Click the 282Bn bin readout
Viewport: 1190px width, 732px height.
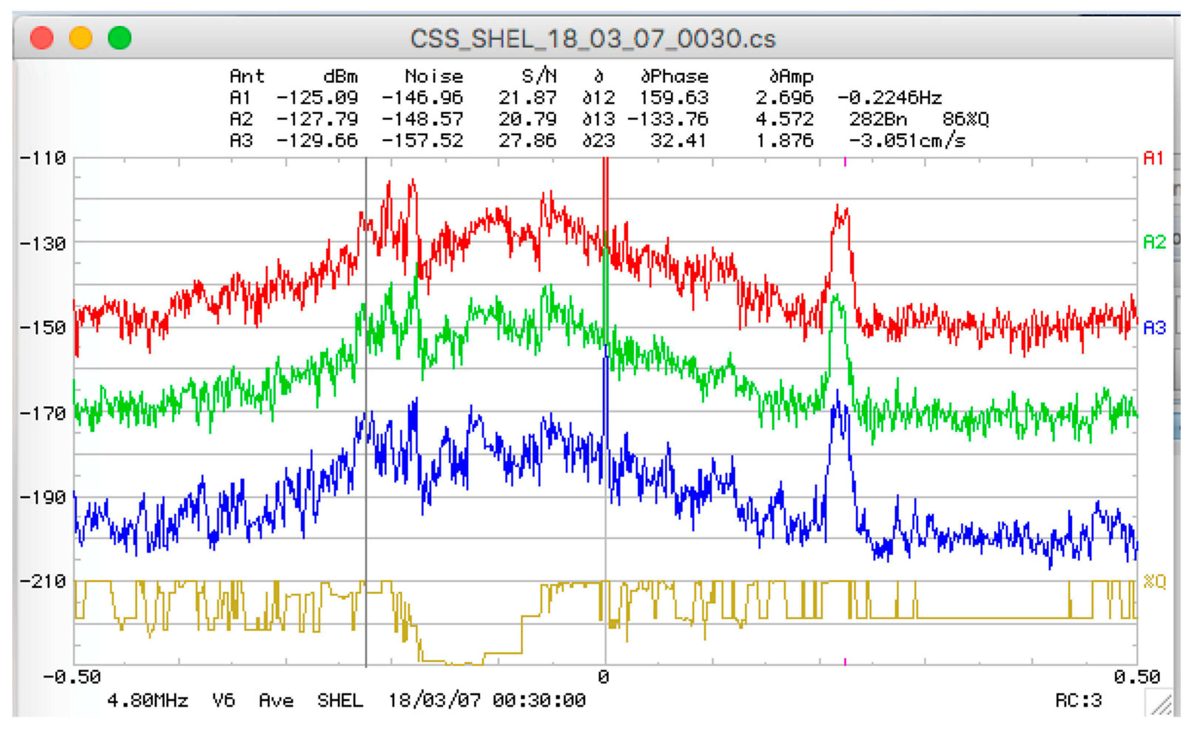(x=878, y=119)
